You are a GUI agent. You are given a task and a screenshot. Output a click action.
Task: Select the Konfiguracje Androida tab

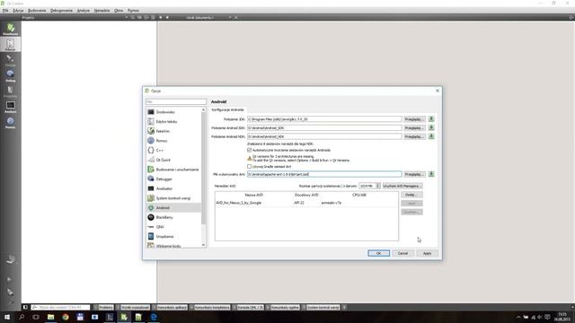[227, 109]
